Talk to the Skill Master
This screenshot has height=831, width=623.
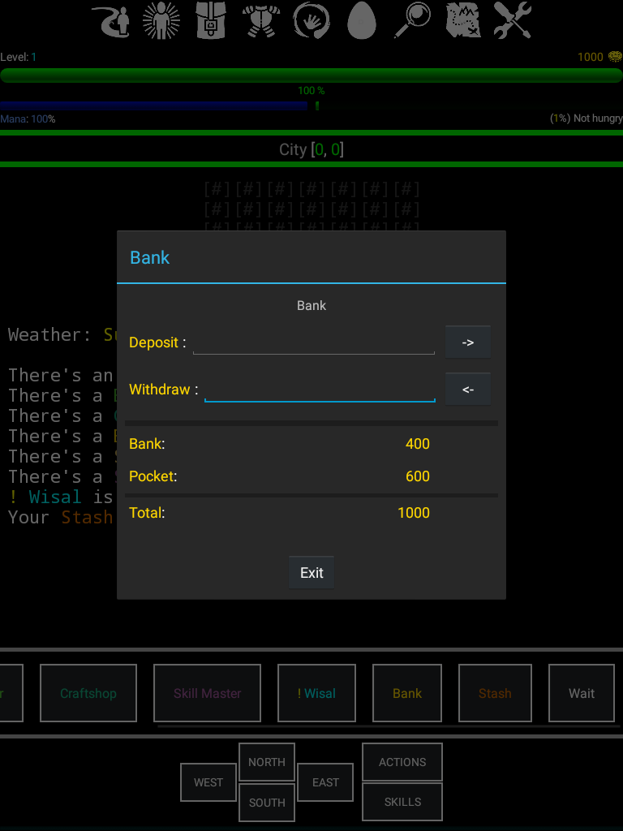pyautogui.click(x=207, y=693)
